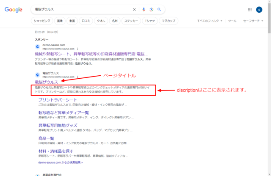Select the Tシャツ filter chip
This screenshot has width=271, height=176.
[x=150, y=21]
